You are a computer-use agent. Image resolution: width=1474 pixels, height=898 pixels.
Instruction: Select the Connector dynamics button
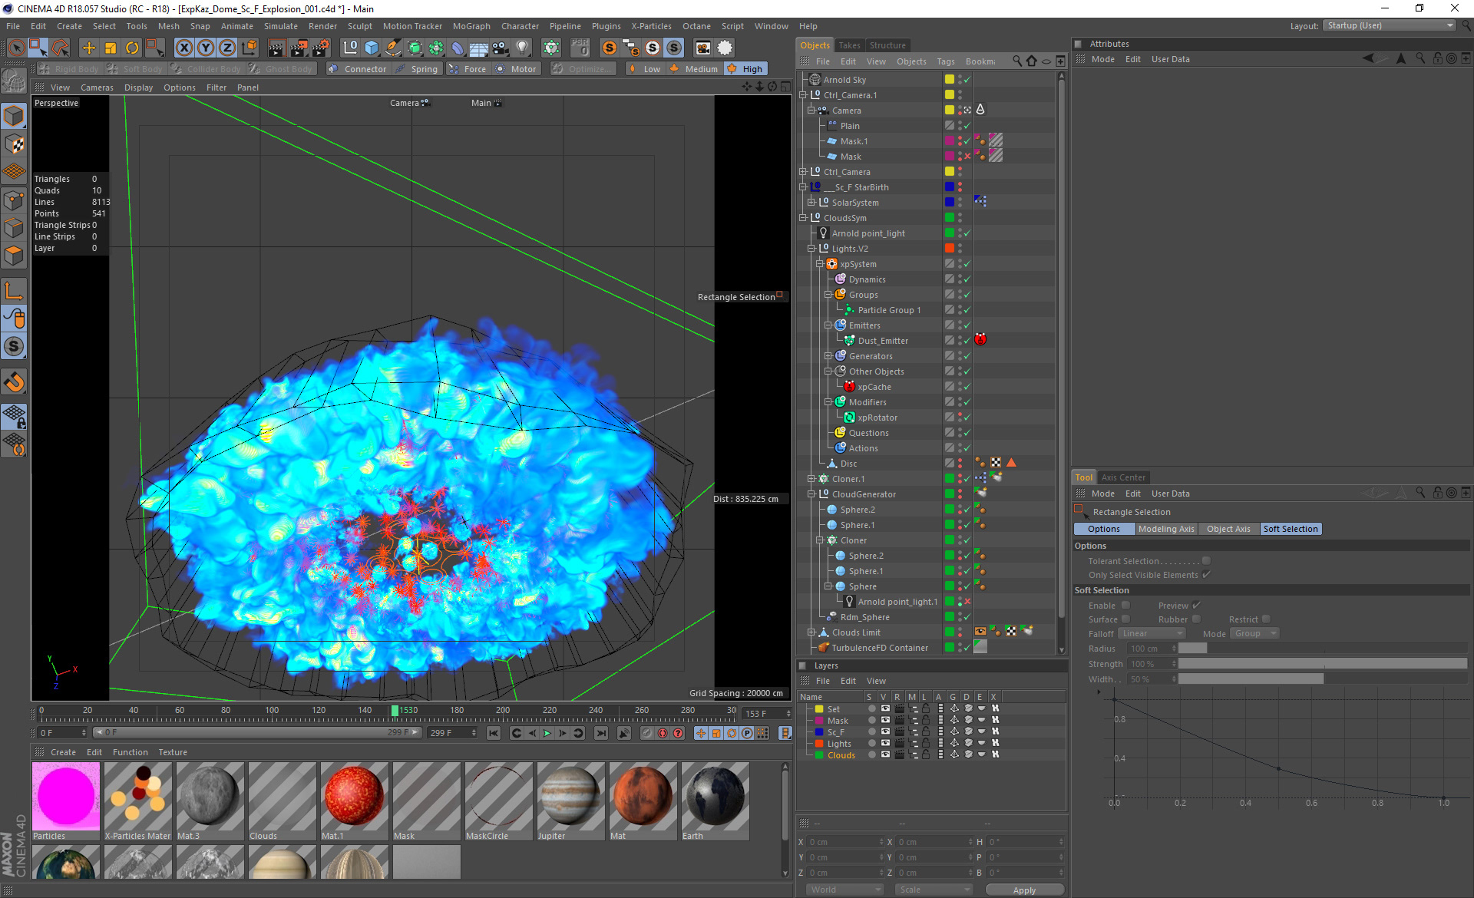point(357,69)
